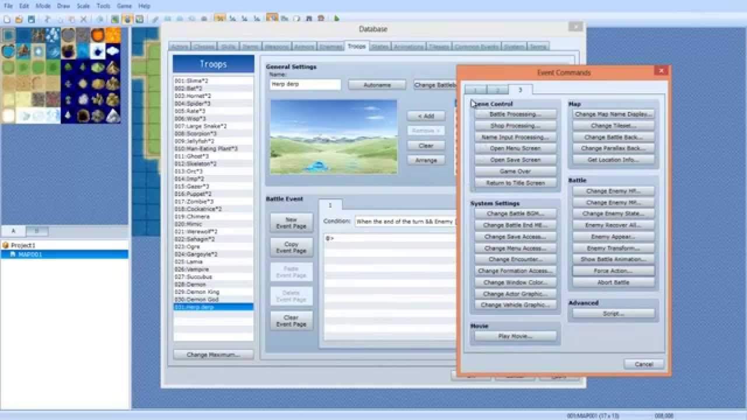The image size is (747, 420).
Task: Click the Script button under Advanced
Action: pos(613,314)
